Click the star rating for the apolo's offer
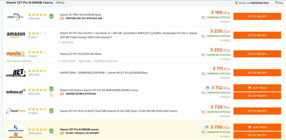This screenshot has height=140, width=286. (x=37, y=52)
